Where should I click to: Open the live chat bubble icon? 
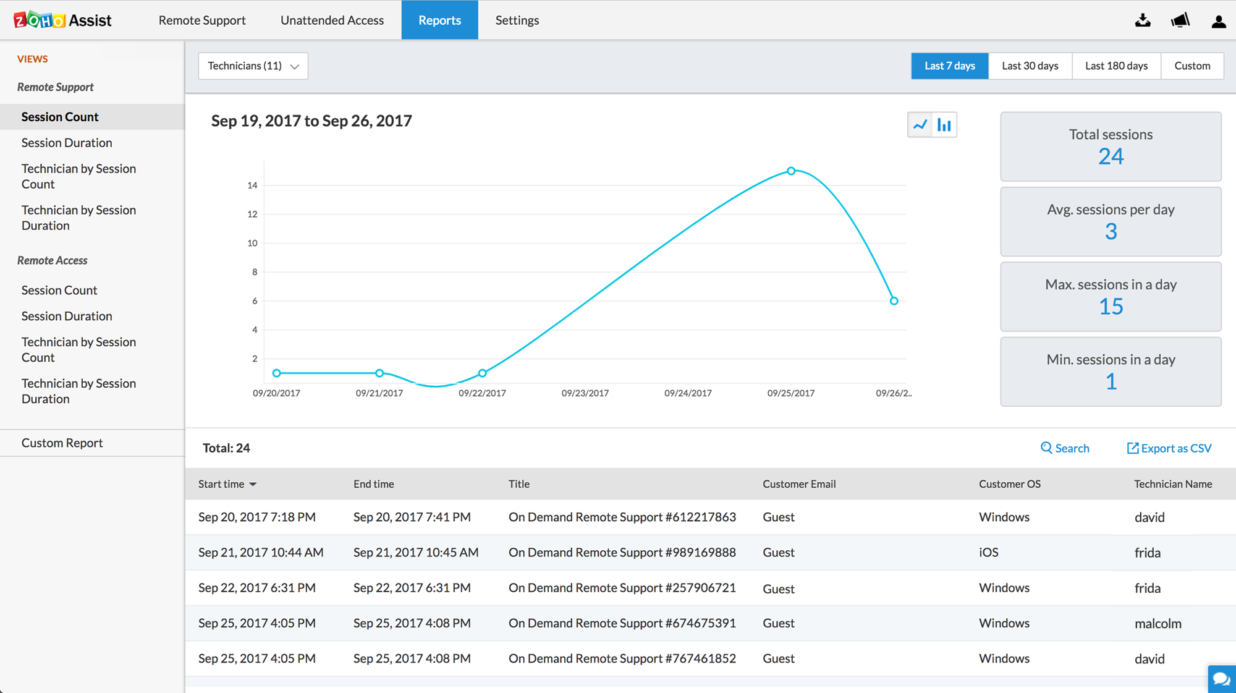(x=1221, y=679)
